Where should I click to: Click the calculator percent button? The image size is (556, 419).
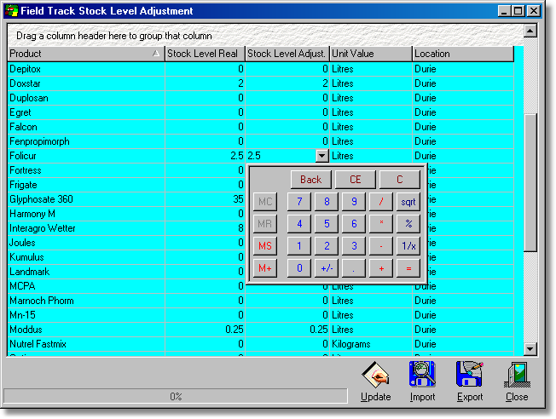[408, 224]
